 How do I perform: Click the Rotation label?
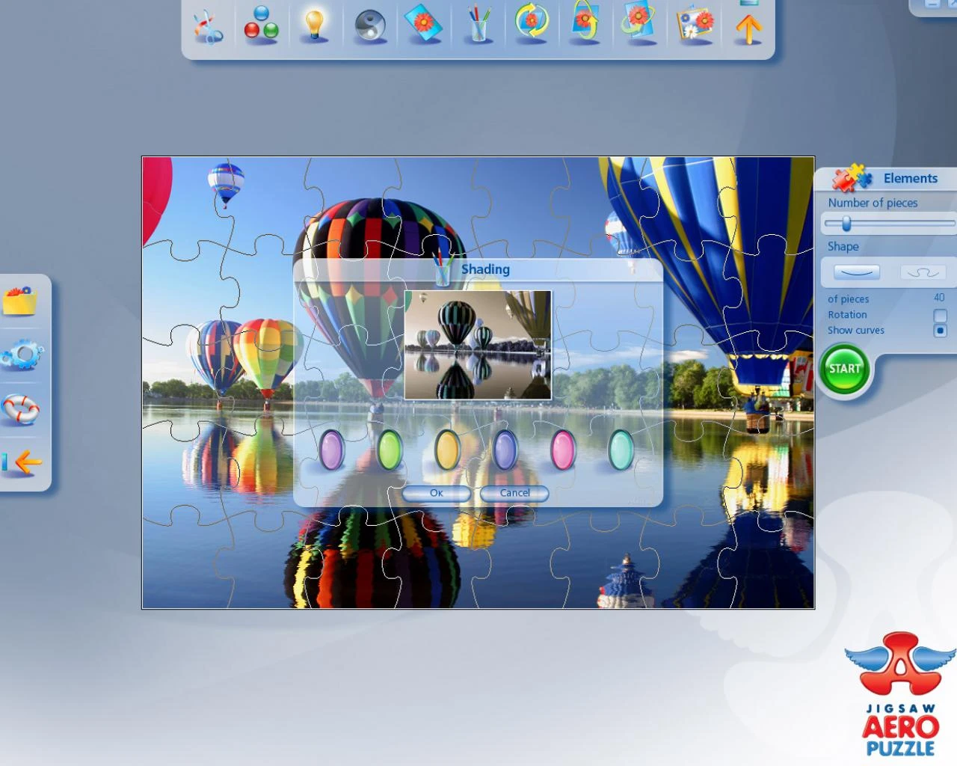(847, 315)
